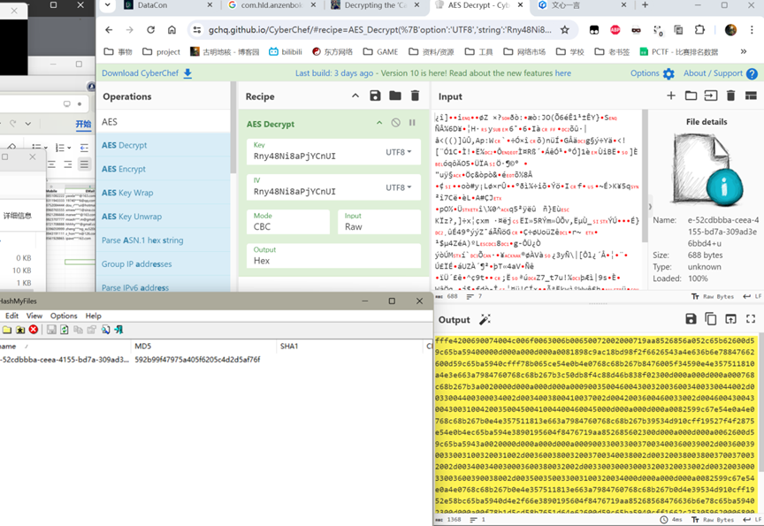Open the ABP extension icon

615,30
